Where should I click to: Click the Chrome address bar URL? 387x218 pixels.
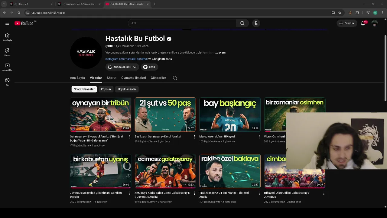coord(48,13)
